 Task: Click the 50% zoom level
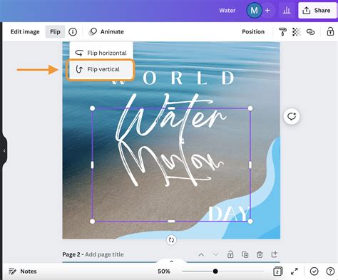(164, 271)
